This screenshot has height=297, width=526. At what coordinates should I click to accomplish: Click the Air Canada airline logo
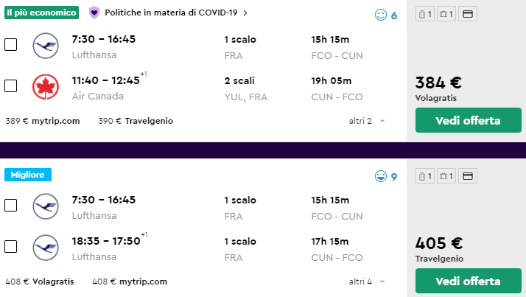pos(46,86)
